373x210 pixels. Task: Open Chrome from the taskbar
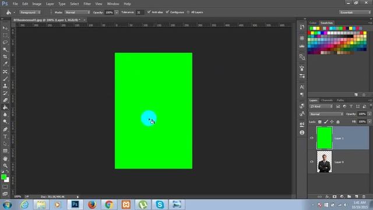[x=109, y=205]
